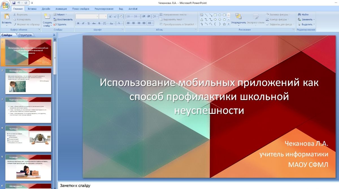Open the Направление текста dropdown
The width and height of the screenshot is (339, 189).
[174, 14]
